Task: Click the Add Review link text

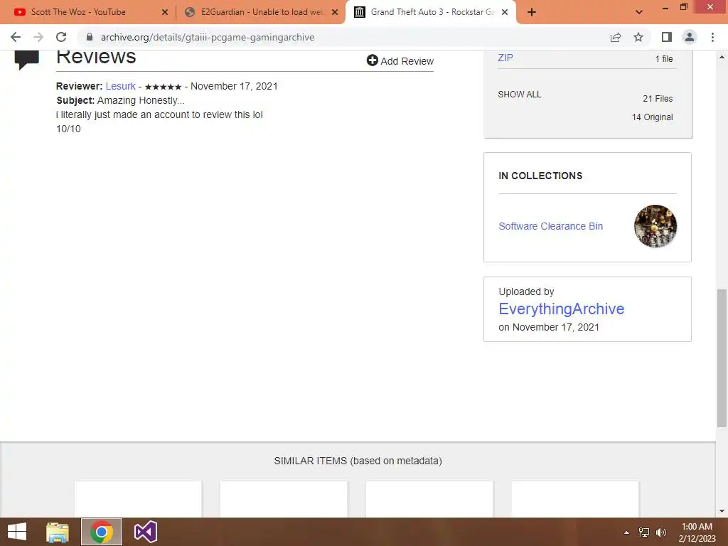Action: click(x=407, y=61)
